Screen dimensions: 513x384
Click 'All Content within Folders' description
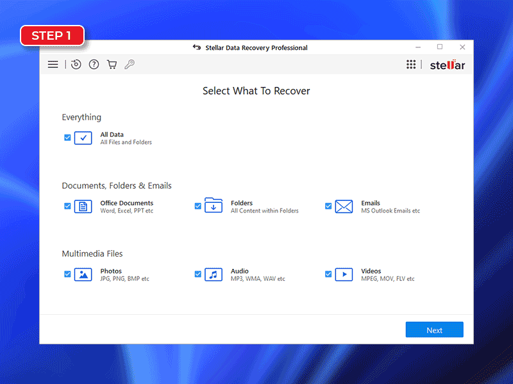pyautogui.click(x=264, y=211)
